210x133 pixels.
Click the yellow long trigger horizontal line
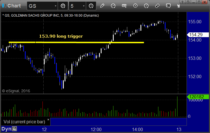pyautogui.click(x=76, y=42)
